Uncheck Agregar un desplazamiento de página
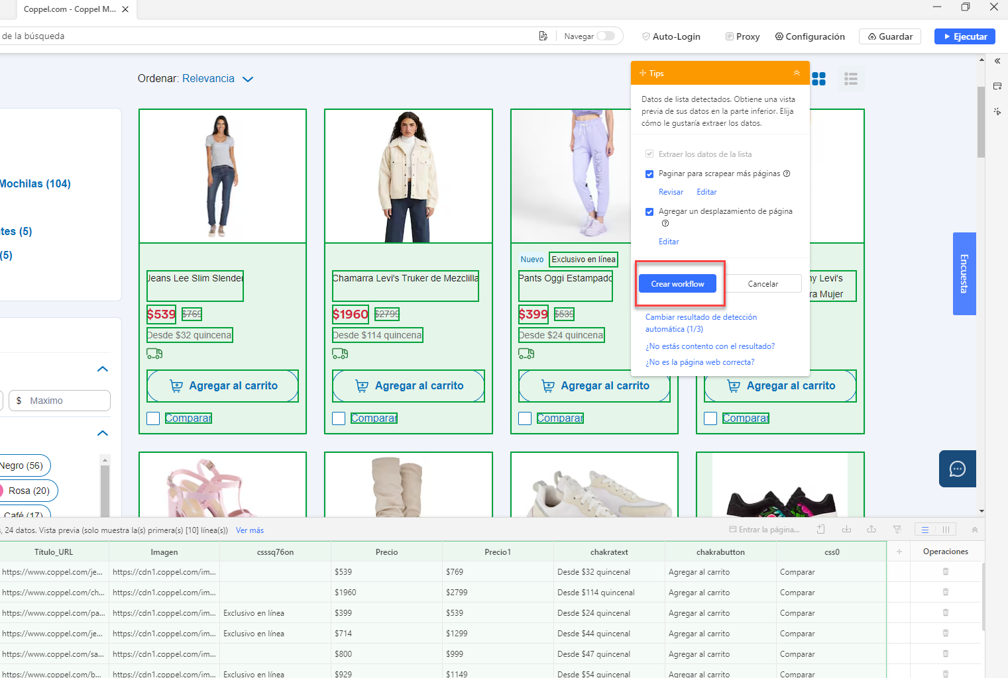 coord(649,212)
